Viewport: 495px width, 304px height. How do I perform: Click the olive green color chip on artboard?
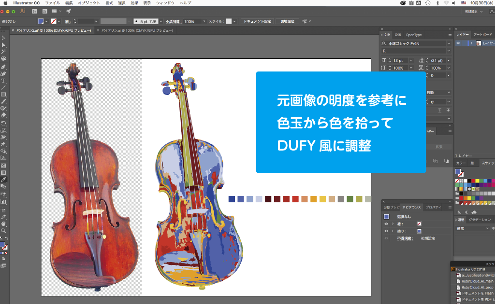pyautogui.click(x=359, y=199)
